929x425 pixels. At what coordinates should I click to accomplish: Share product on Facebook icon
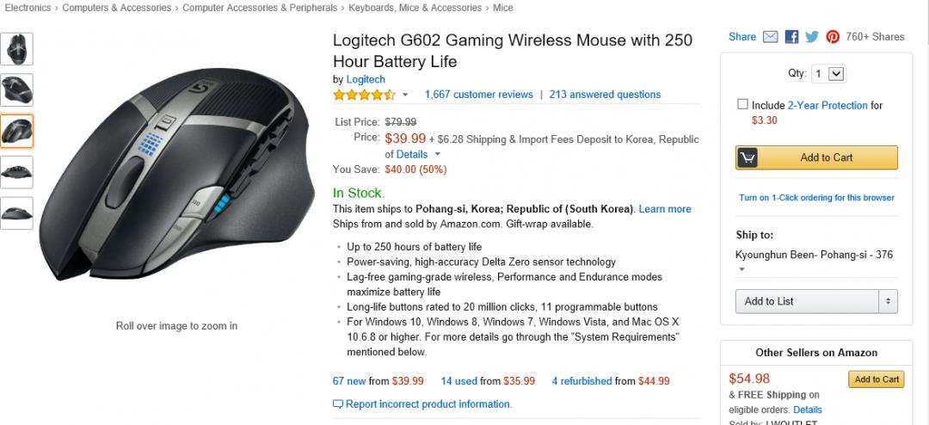pos(791,37)
